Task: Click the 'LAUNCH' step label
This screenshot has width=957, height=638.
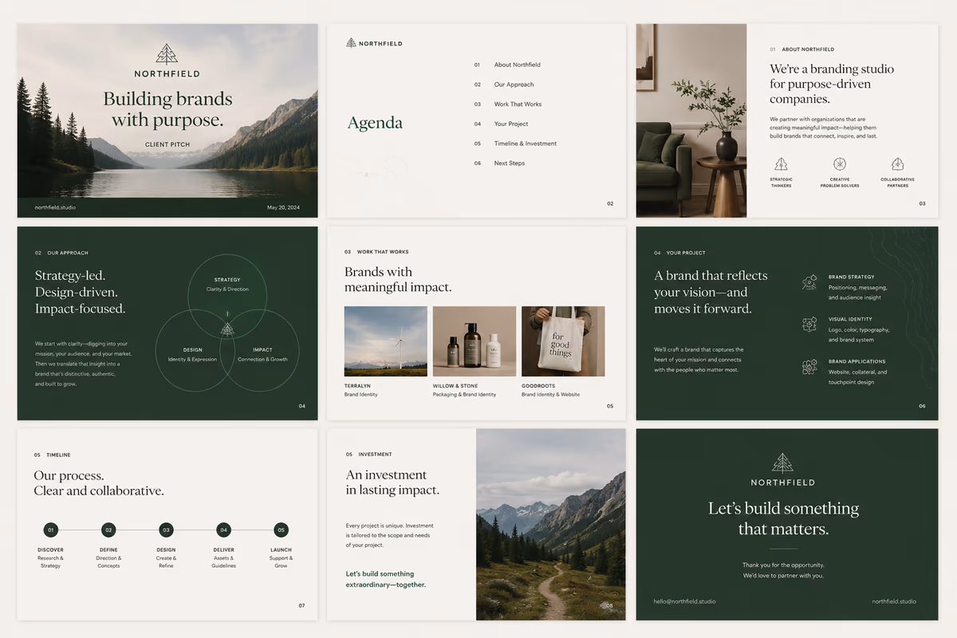Action: click(281, 550)
